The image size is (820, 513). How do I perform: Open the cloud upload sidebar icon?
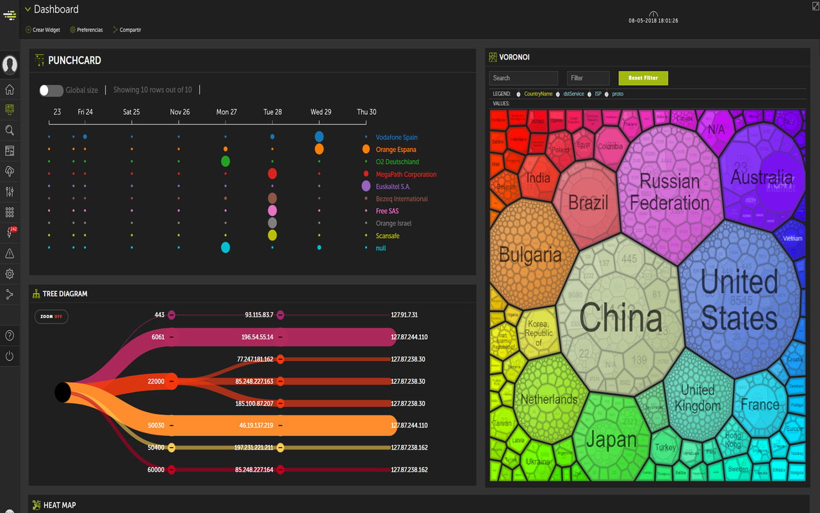pos(10,171)
